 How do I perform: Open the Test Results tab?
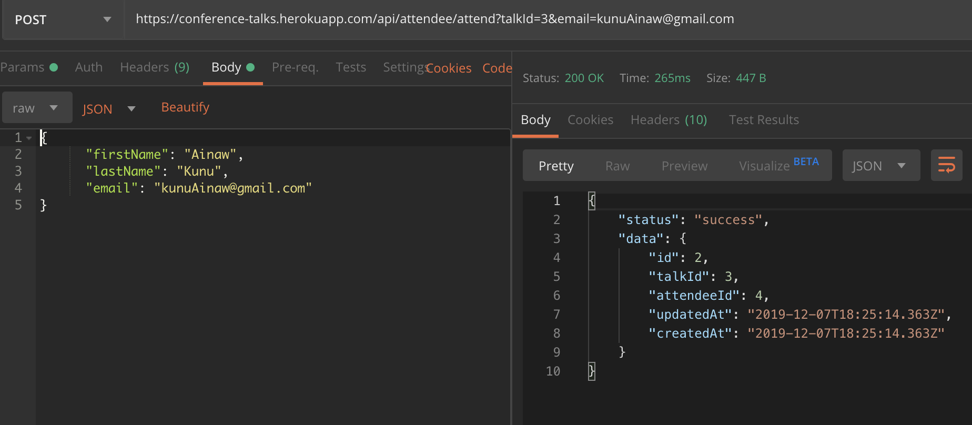click(764, 120)
